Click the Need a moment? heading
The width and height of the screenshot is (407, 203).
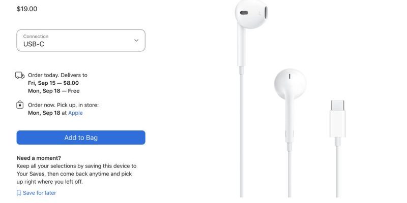coord(39,158)
